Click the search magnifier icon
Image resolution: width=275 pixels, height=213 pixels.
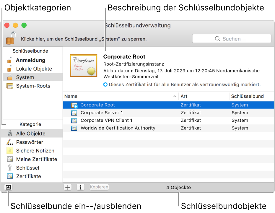[x=217, y=39]
